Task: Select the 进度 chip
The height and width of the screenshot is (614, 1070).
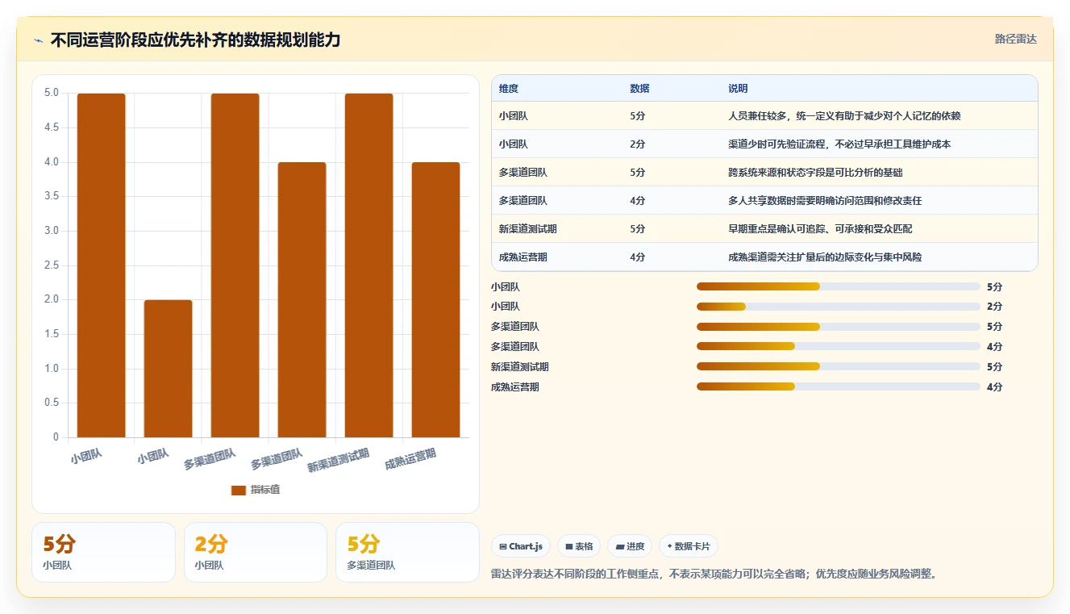Action: point(630,546)
